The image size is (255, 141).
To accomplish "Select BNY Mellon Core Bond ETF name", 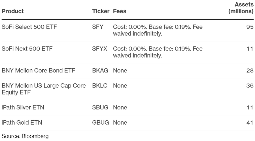I will point(38,70).
